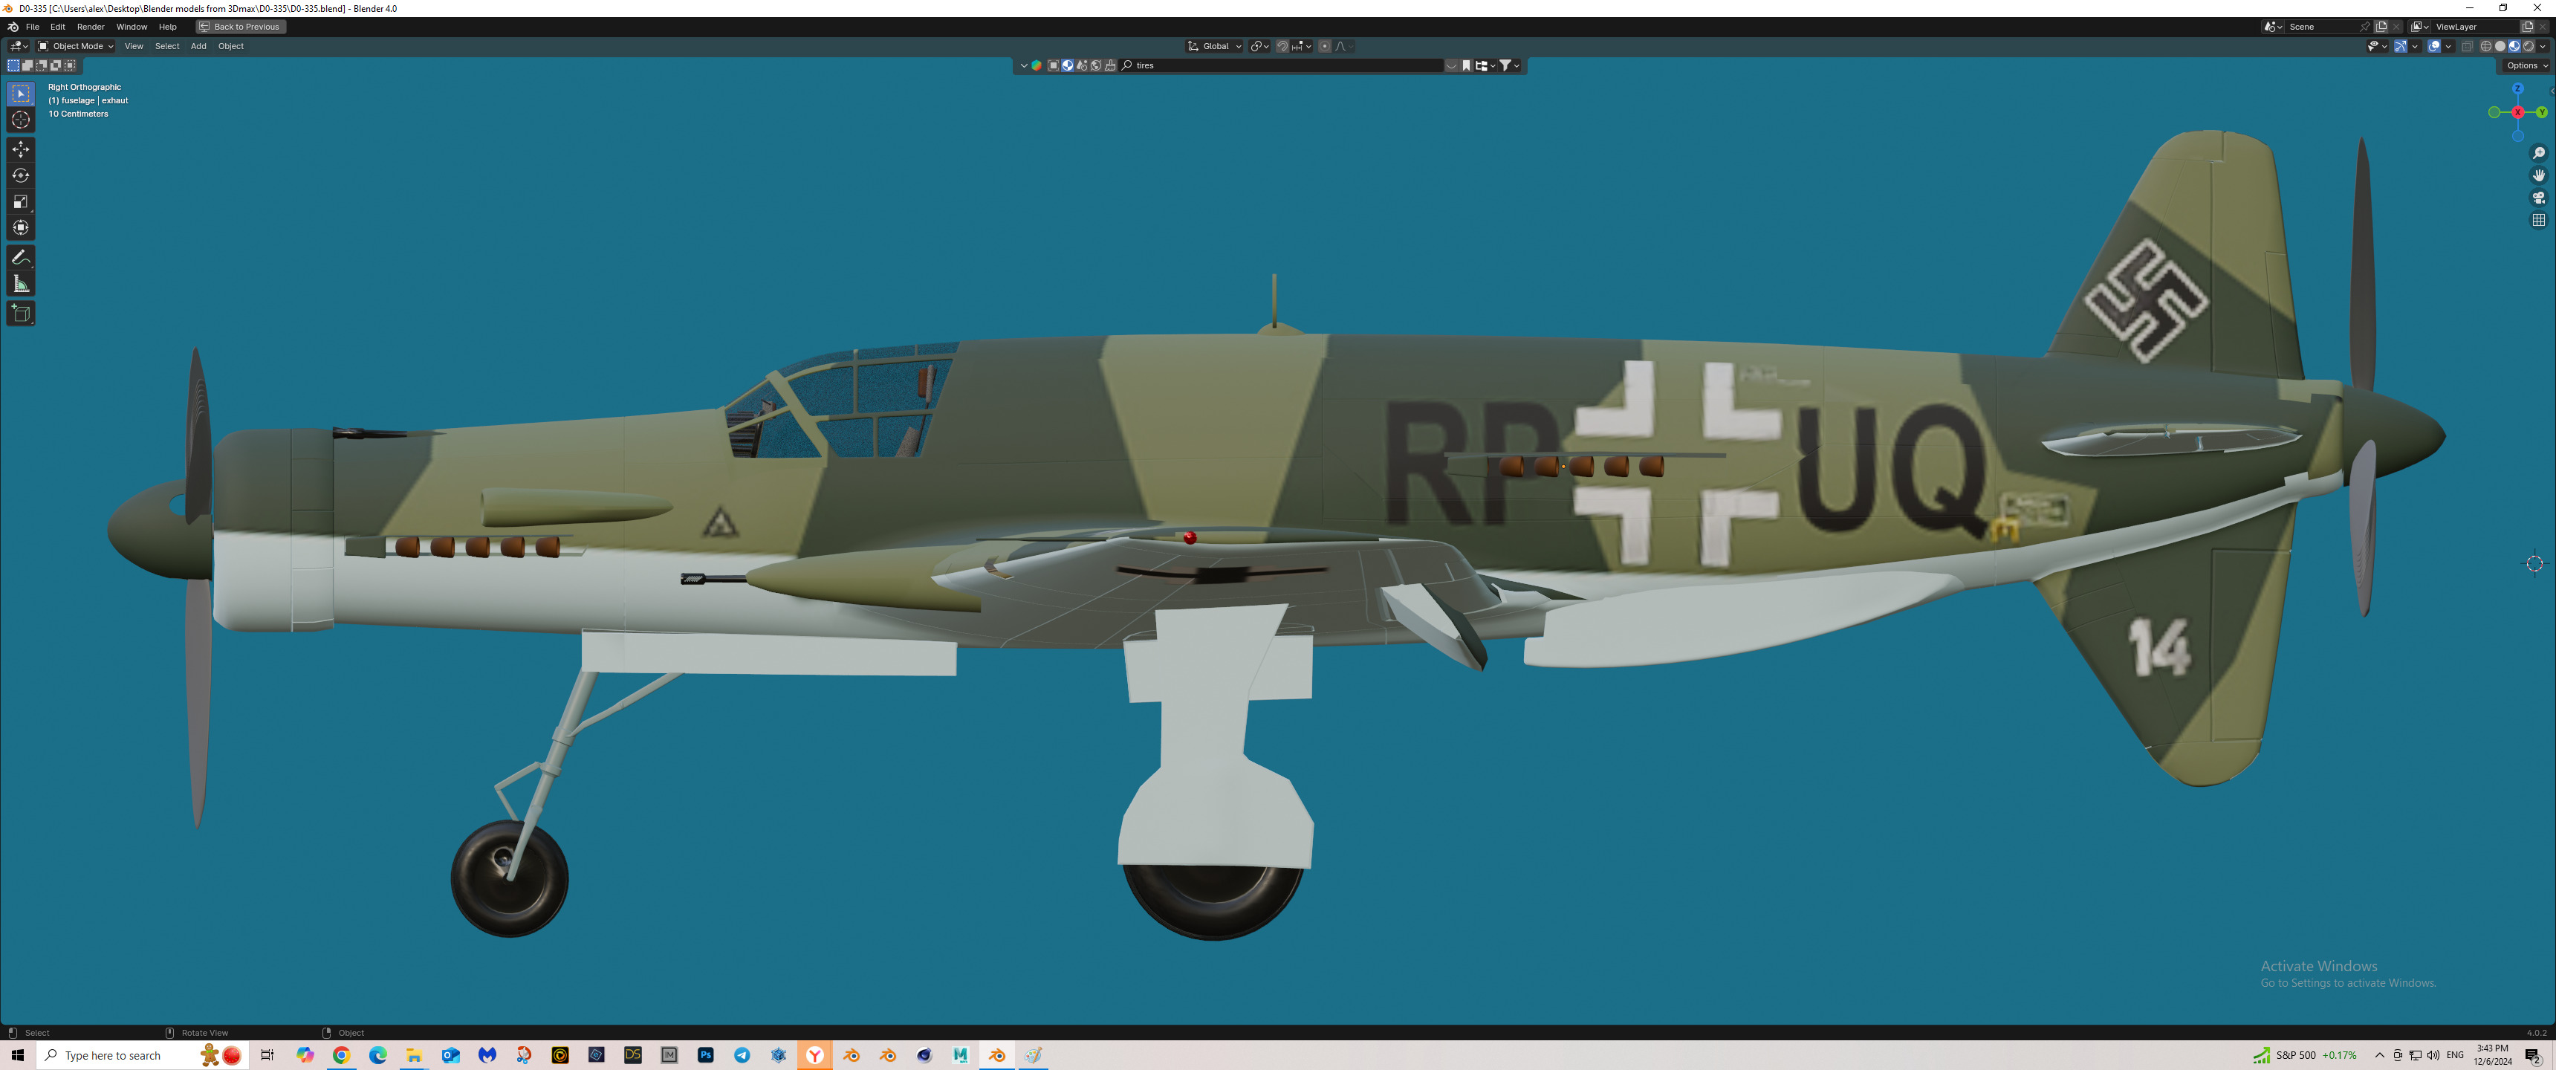Activate the 3D Cursor tool
Image resolution: width=2556 pixels, height=1070 pixels.
(21, 120)
